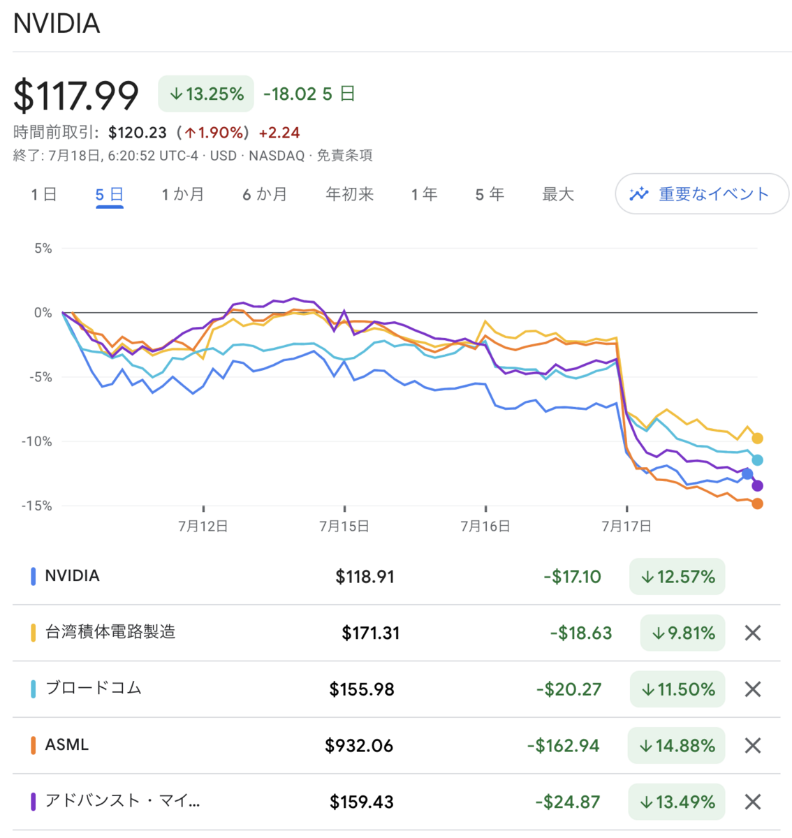Open the アドバンスト・マイ… stock row
Screen dimensions: 792x838
tap(396, 802)
